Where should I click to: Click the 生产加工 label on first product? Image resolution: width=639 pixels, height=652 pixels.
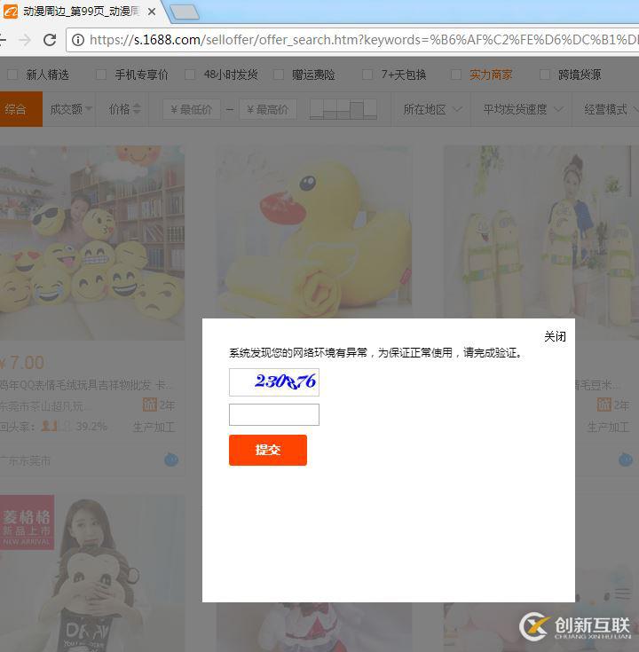coord(154,427)
